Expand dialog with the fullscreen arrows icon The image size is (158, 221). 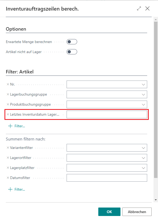coord(139,9)
